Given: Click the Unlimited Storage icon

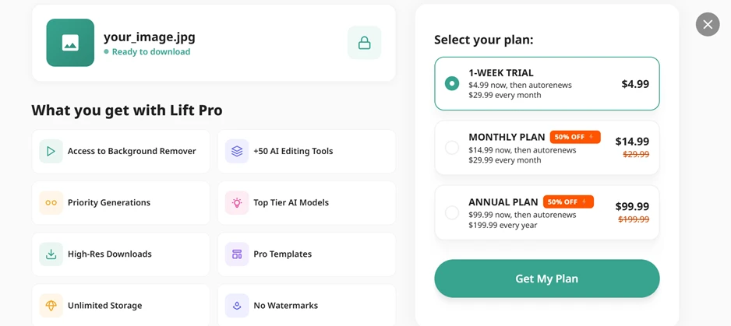Looking at the screenshot, I should (51, 306).
